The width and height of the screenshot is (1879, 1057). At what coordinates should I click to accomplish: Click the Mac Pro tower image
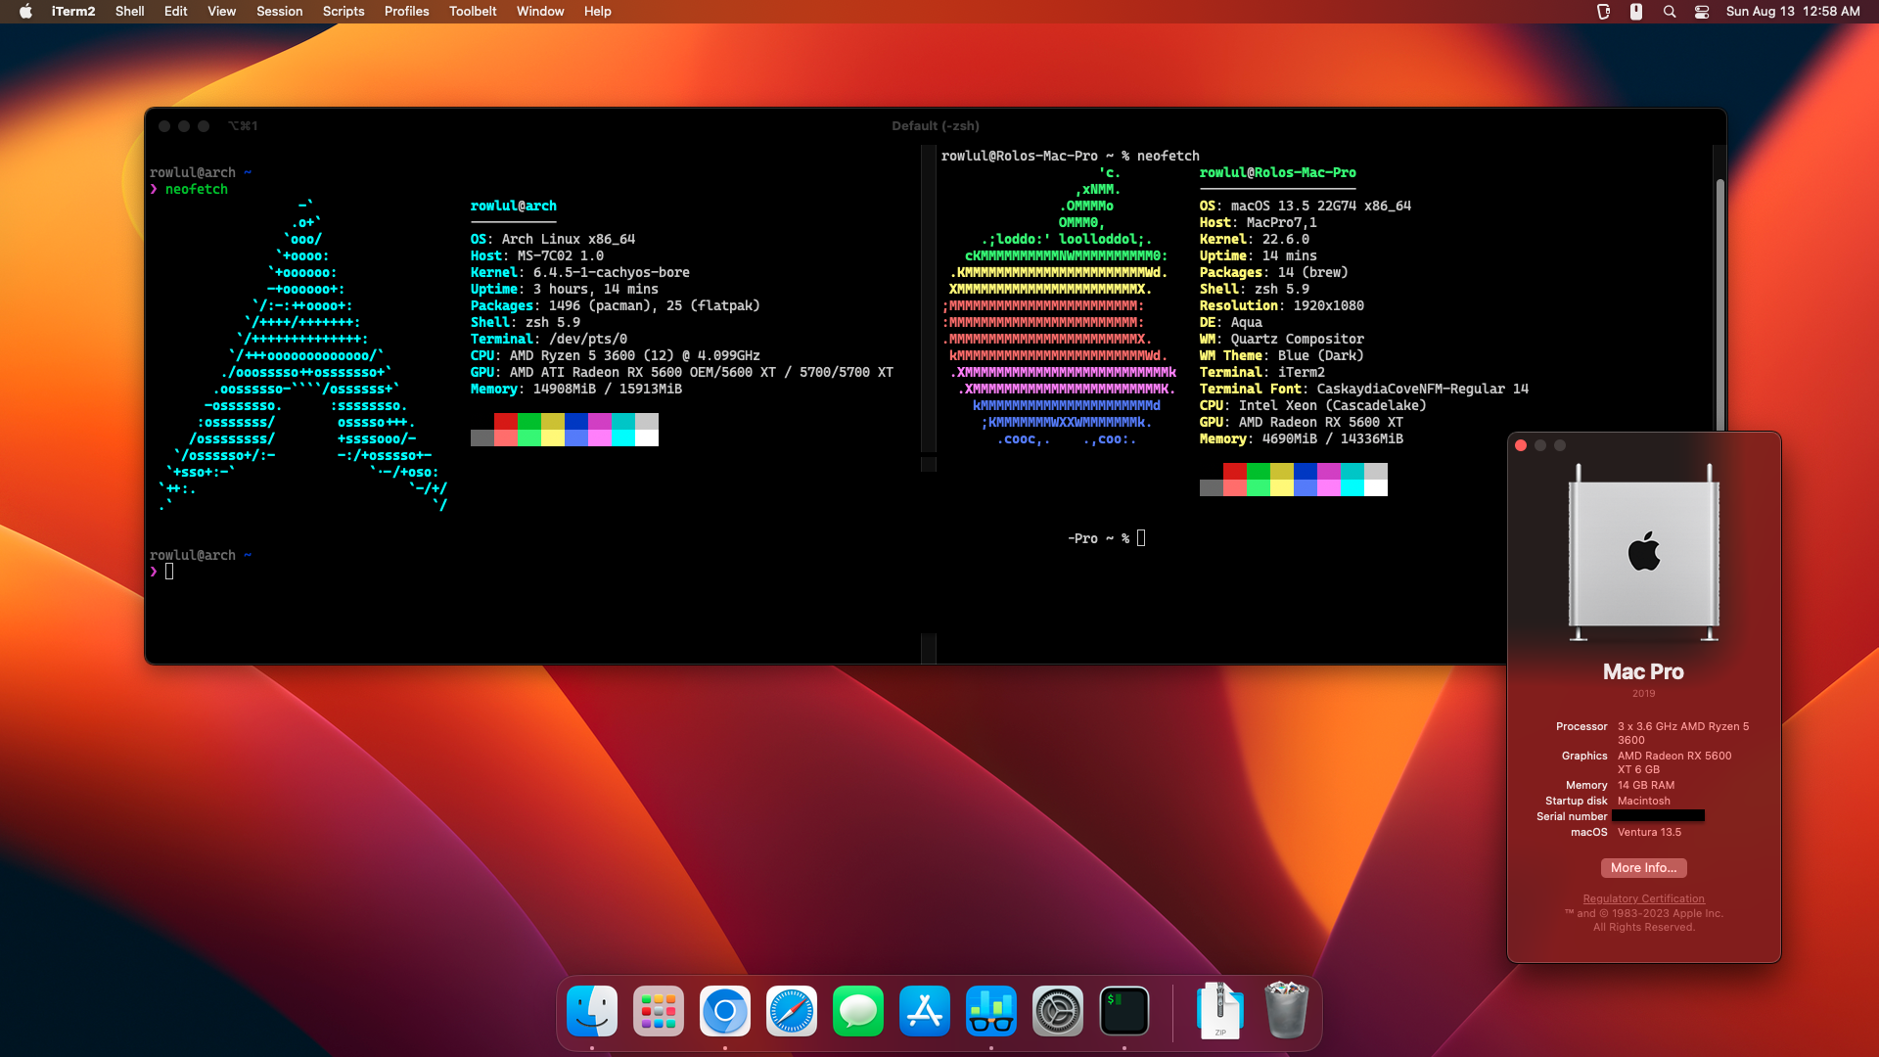pyautogui.click(x=1644, y=553)
